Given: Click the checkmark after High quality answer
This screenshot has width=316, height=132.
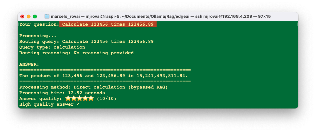Looking at the screenshot, I should 78,104.
